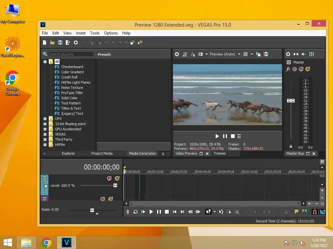Click the Record microphone button in transport

click(x=127, y=212)
